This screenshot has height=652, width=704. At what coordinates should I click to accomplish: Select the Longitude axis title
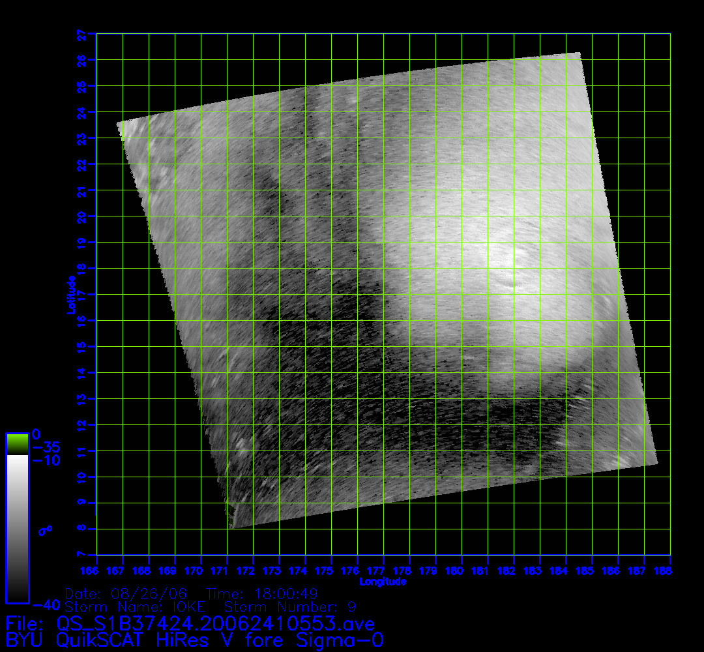click(383, 582)
